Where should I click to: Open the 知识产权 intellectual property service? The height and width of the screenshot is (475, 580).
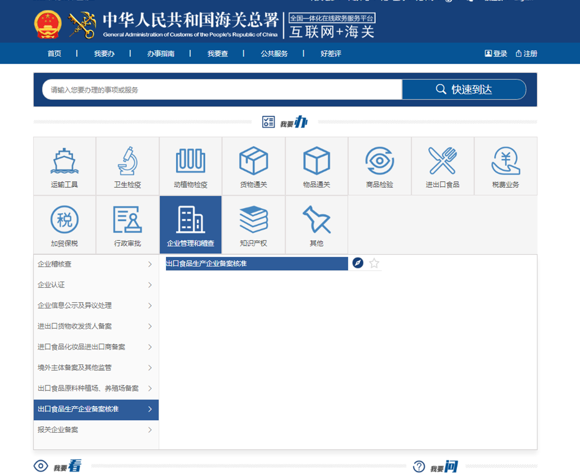pos(254,223)
